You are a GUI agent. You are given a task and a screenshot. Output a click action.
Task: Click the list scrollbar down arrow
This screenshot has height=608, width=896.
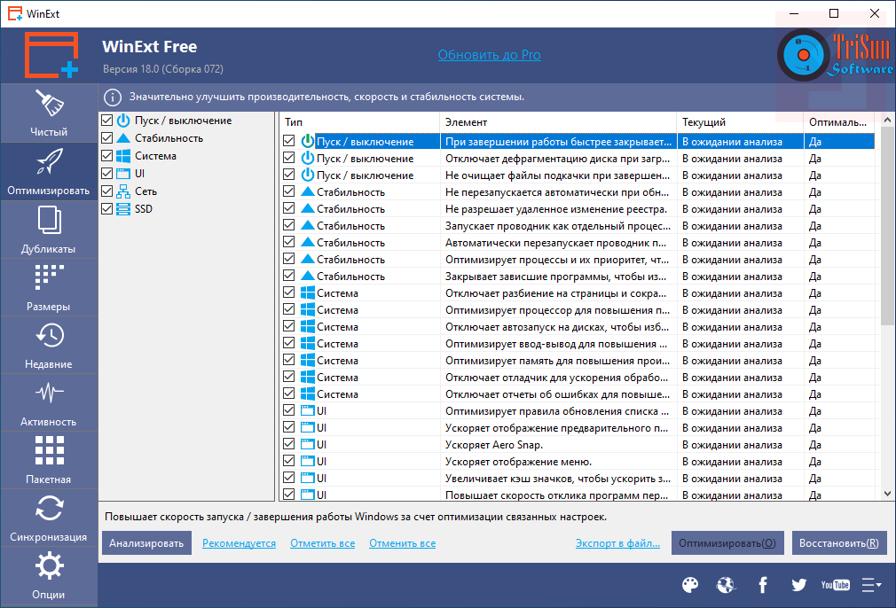coord(887,494)
